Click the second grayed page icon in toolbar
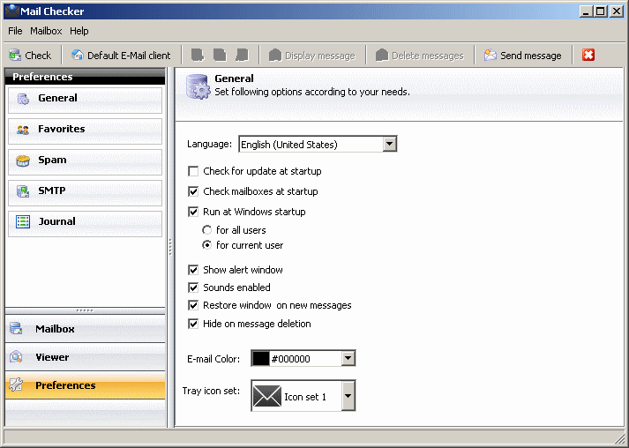The image size is (629, 448). click(x=220, y=55)
